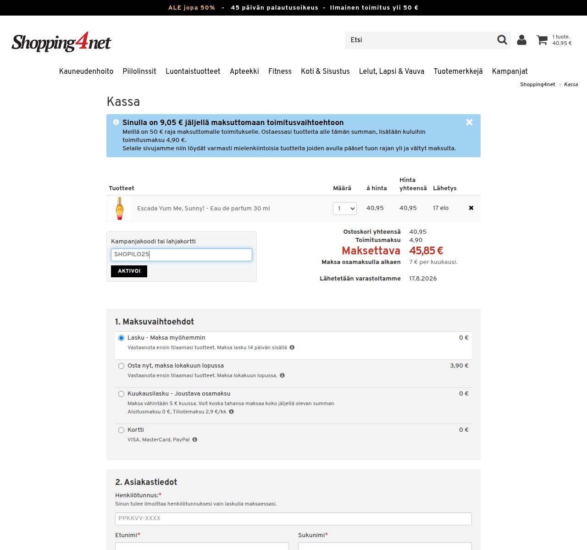Click the Lähetys value 17 elo
Screen dimensions: 587x550
(441, 208)
